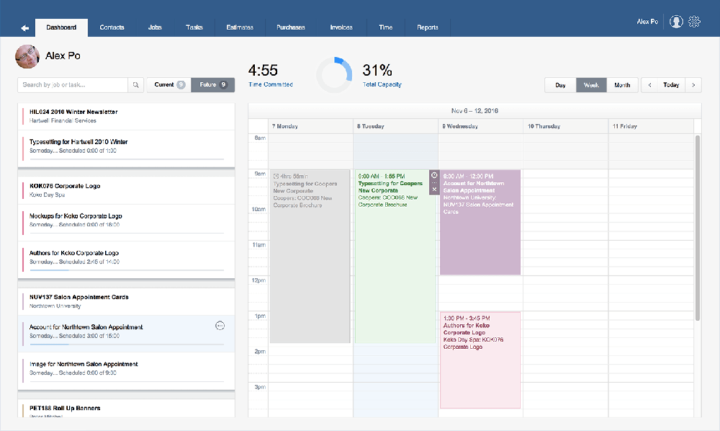Click progress bar of Authors for Koko task
Image resolution: width=720 pixels, height=431 pixels.
(127, 270)
